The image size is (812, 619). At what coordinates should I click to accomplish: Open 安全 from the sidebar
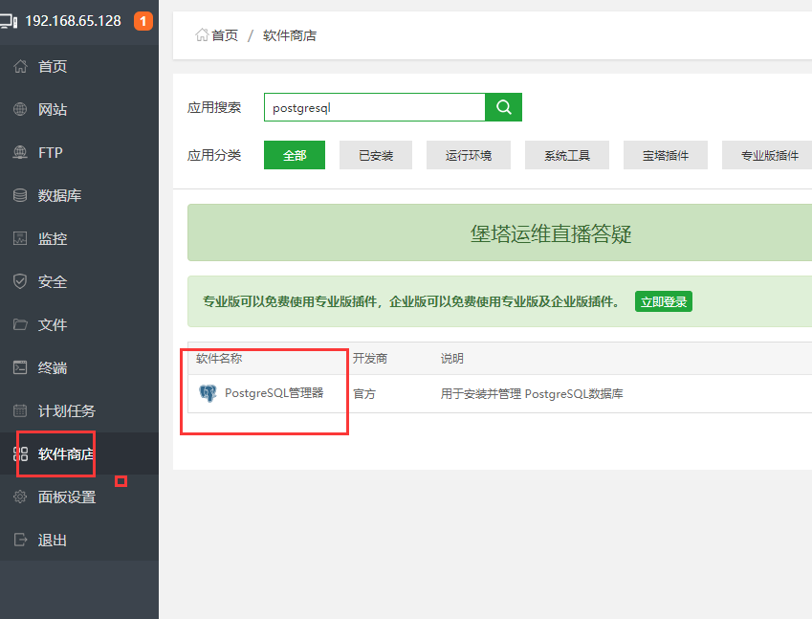(x=53, y=281)
